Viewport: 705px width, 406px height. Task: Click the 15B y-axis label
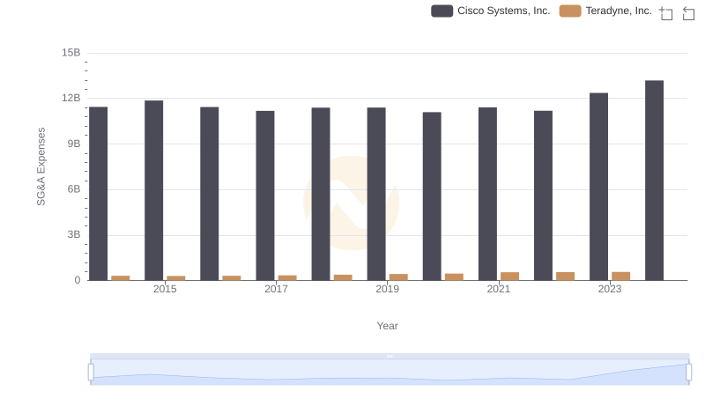(x=71, y=53)
